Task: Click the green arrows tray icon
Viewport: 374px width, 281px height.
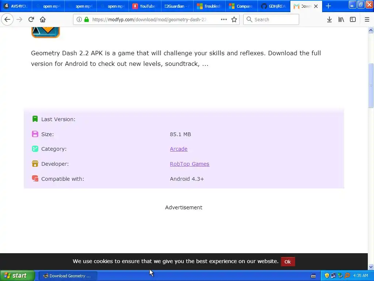Action: [x=340, y=276]
